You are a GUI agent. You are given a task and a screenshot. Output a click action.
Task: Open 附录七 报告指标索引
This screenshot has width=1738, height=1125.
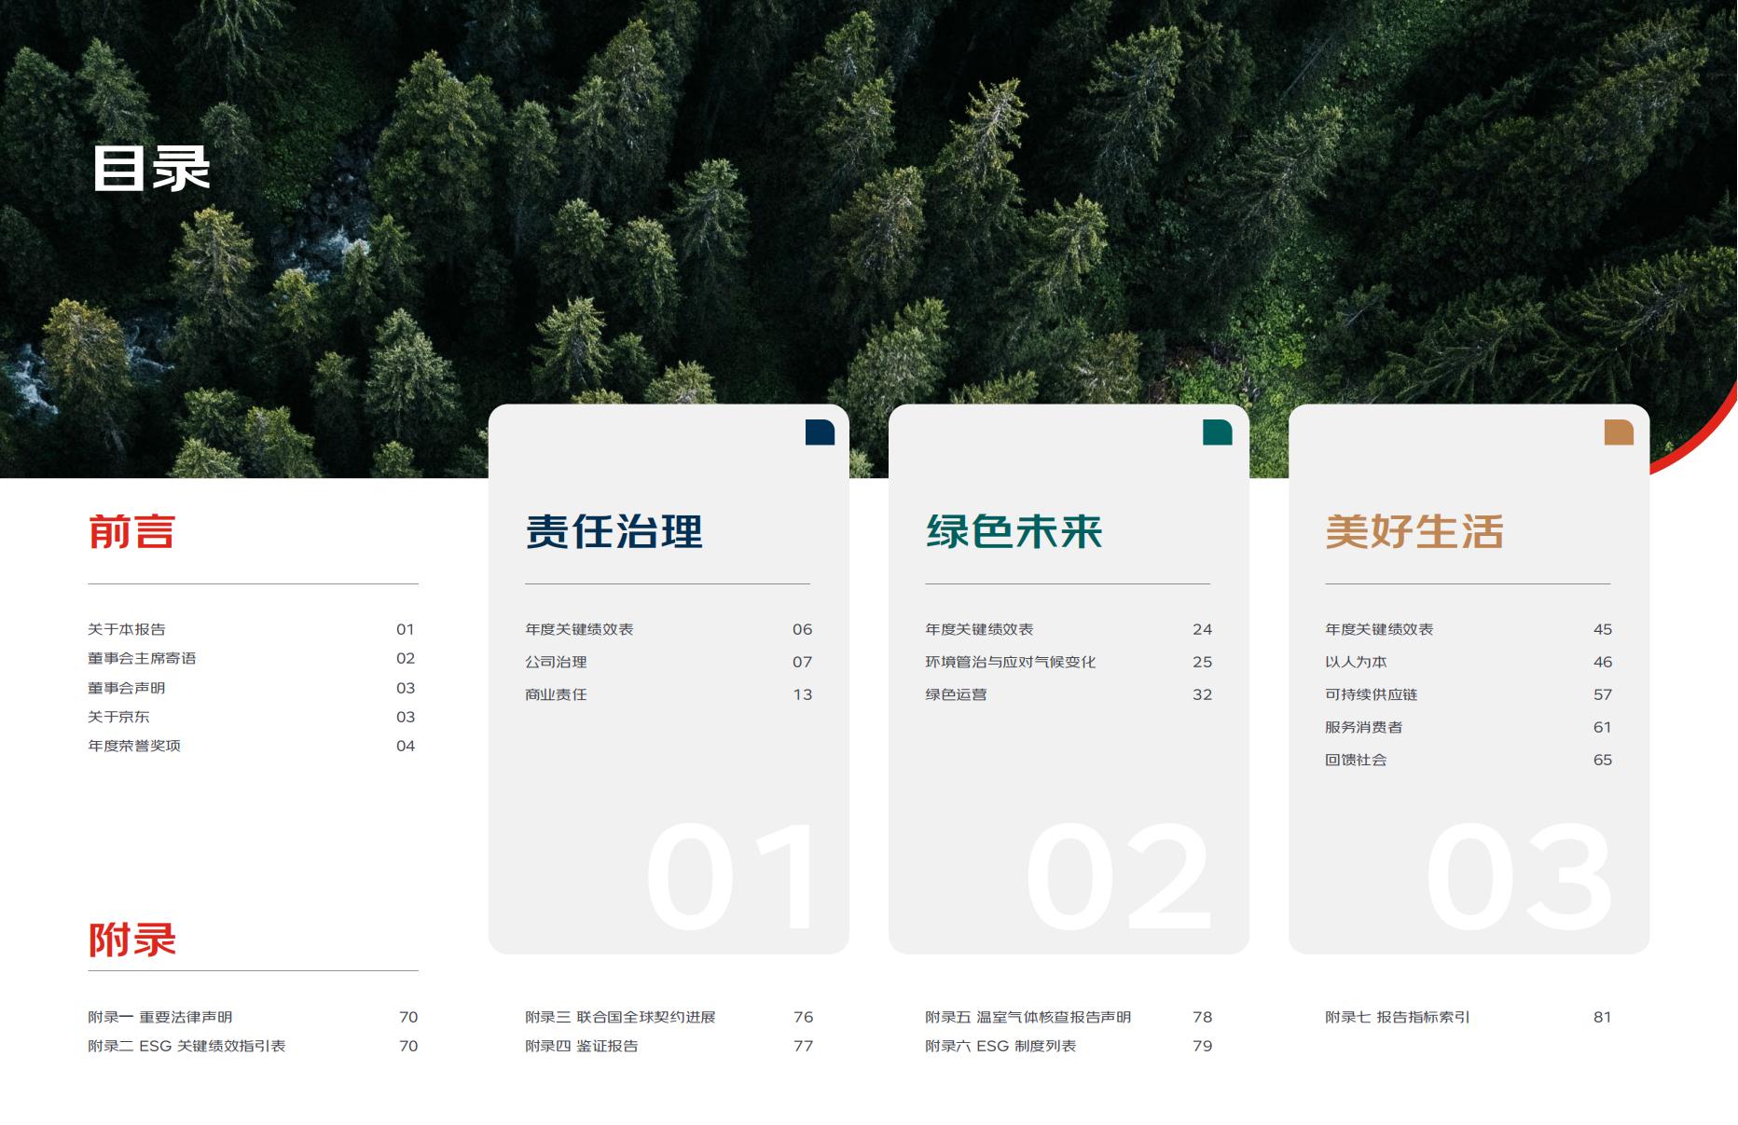pos(1397,1017)
